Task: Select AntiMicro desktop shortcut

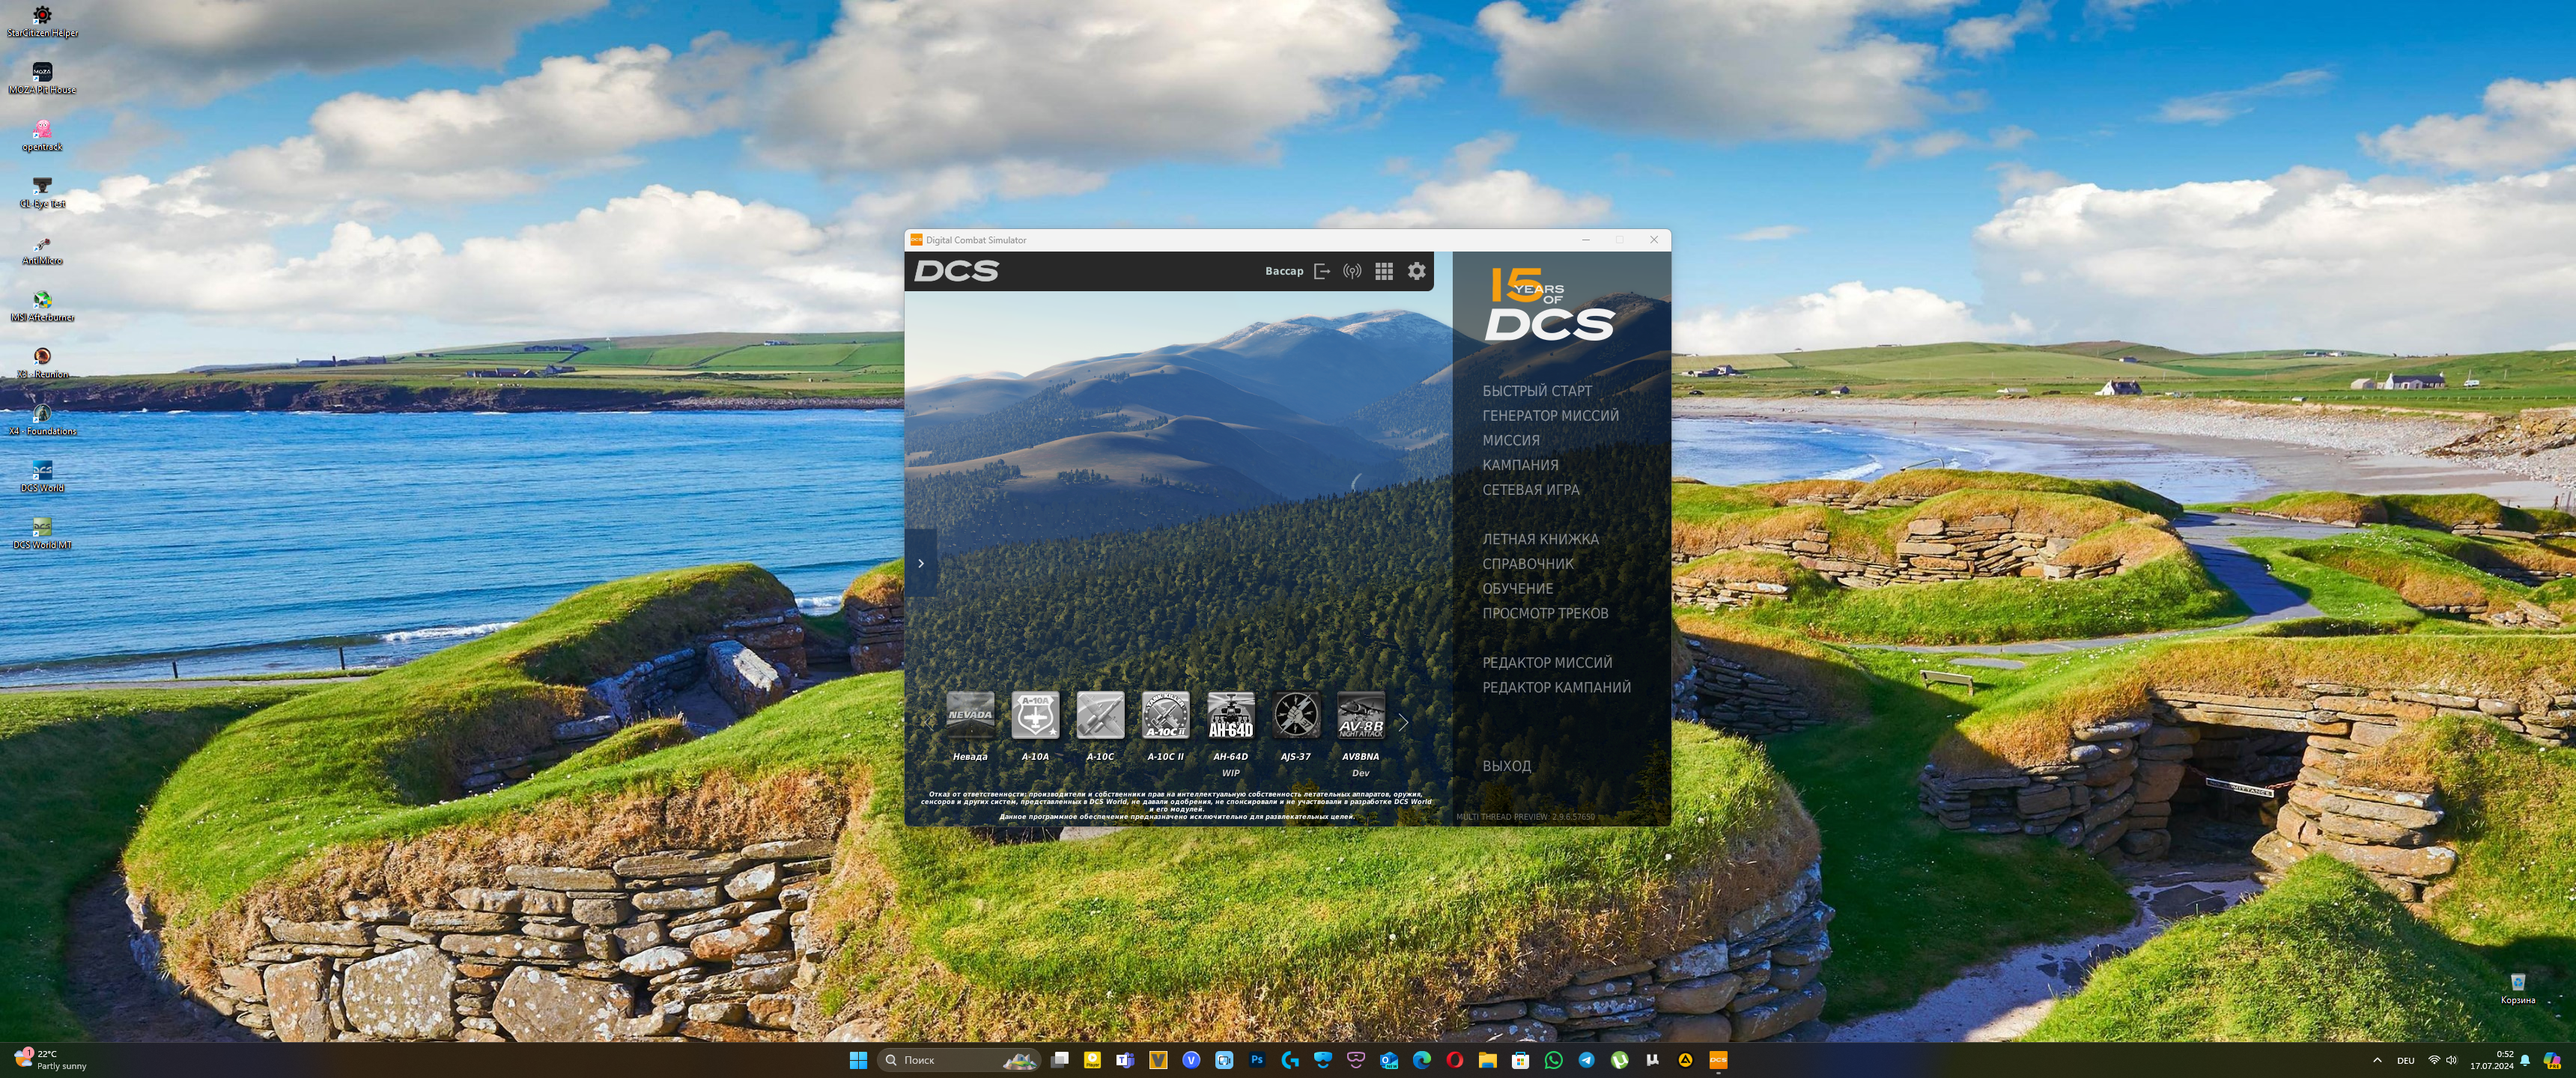Action: (x=42, y=250)
